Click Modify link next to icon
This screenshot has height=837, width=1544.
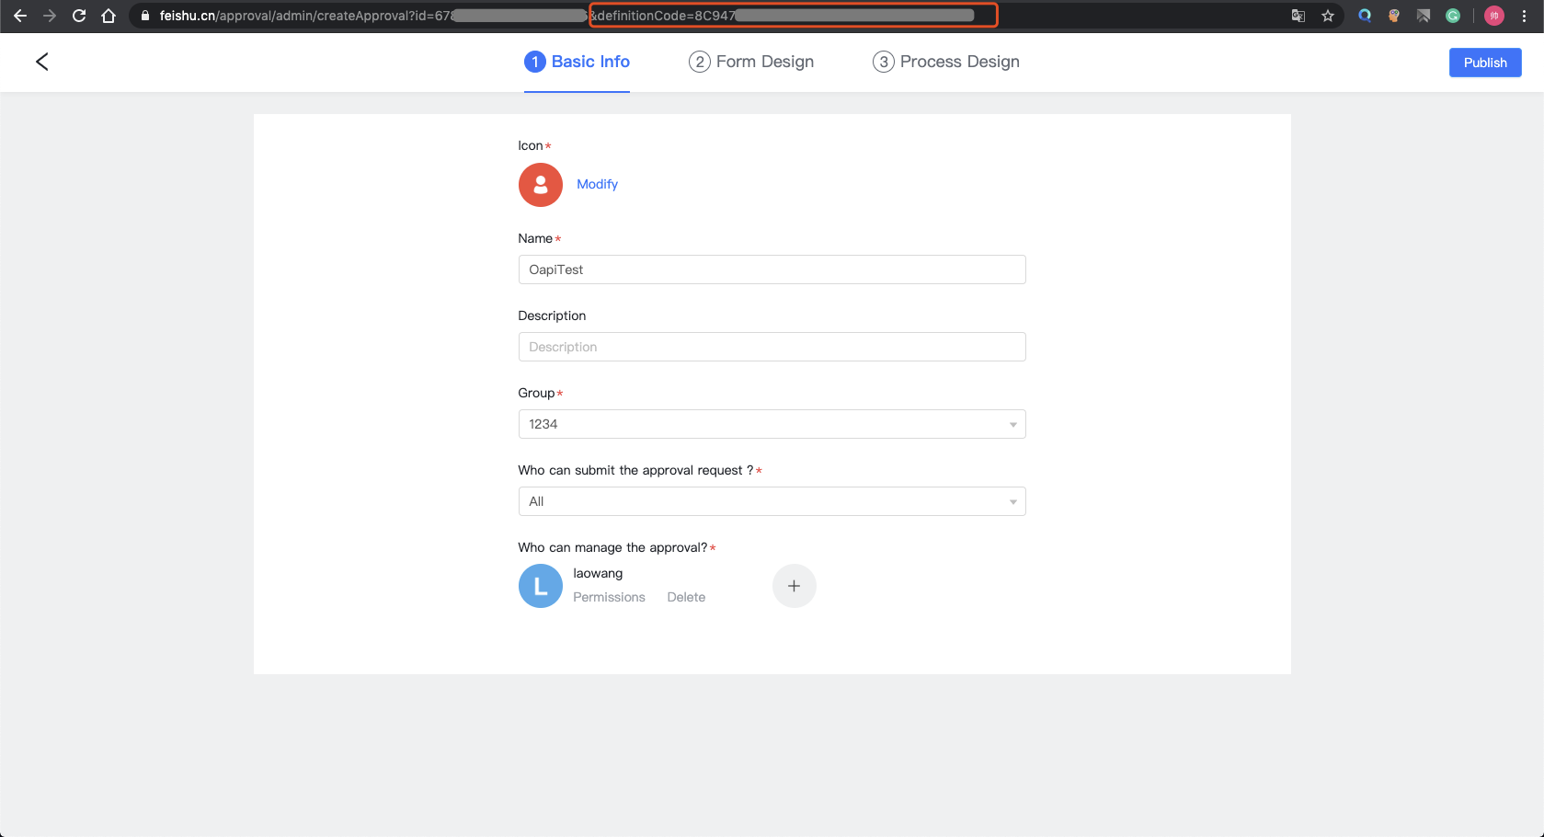[x=597, y=184]
